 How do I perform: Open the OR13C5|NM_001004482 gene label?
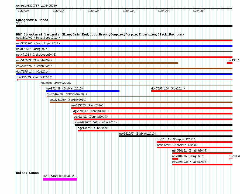point(58,176)
